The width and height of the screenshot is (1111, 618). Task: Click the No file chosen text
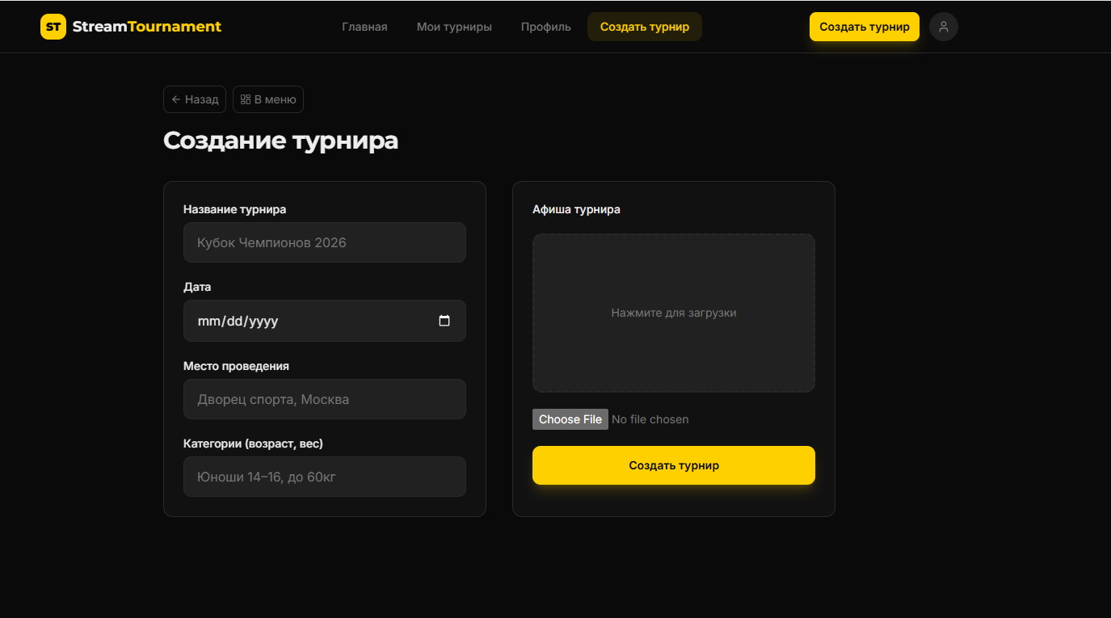pos(650,419)
